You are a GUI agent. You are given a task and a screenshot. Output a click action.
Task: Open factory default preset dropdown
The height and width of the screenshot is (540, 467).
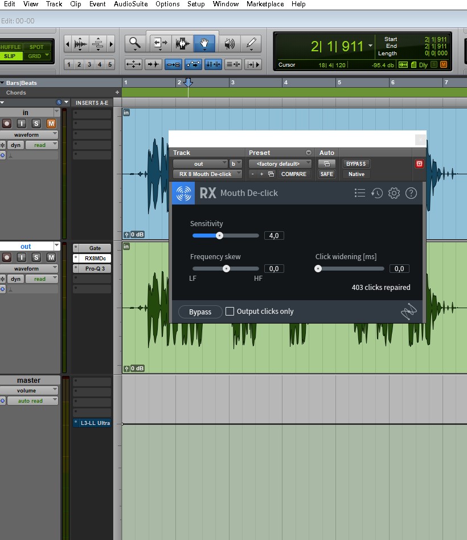coord(280,164)
